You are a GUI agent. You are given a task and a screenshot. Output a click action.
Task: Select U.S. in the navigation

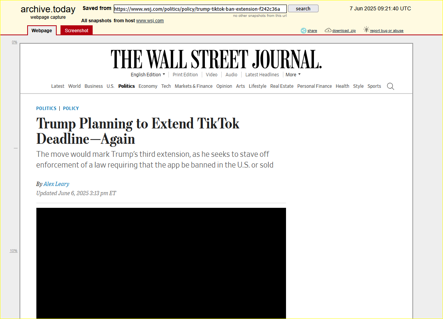click(111, 86)
